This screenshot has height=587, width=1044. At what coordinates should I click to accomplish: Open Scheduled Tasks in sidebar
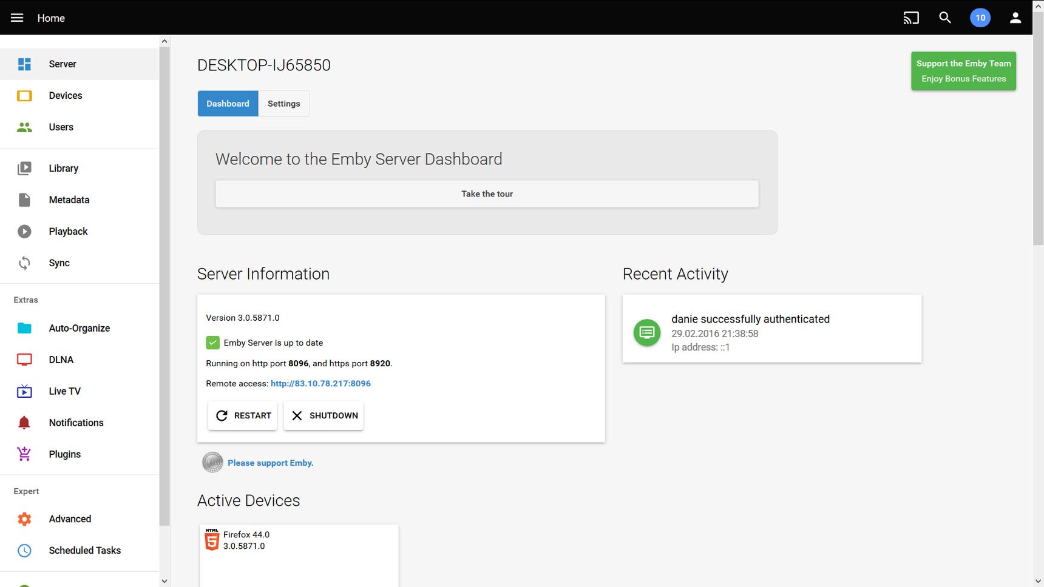(x=80, y=551)
